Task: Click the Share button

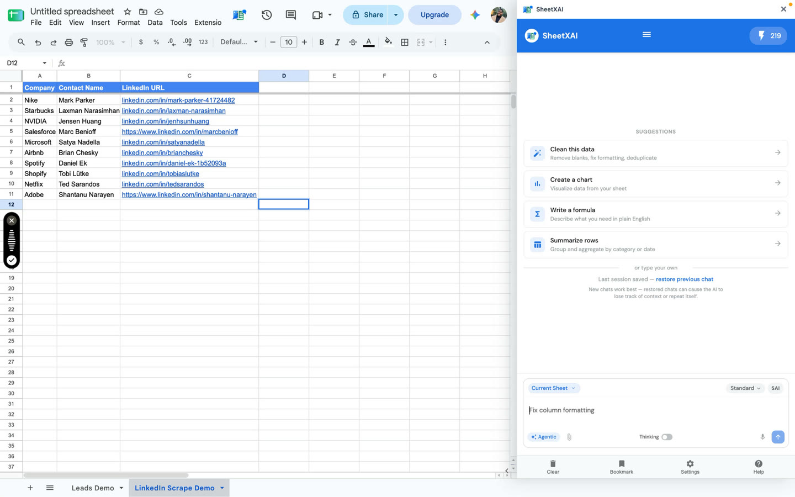Action: (x=367, y=15)
